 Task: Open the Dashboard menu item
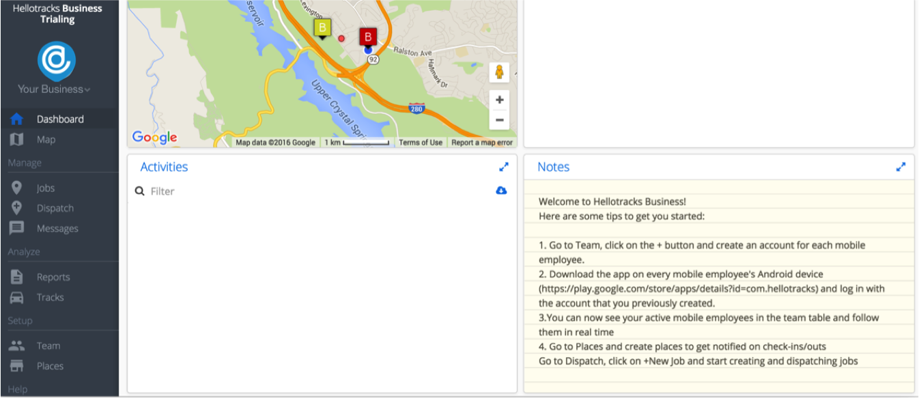59,119
